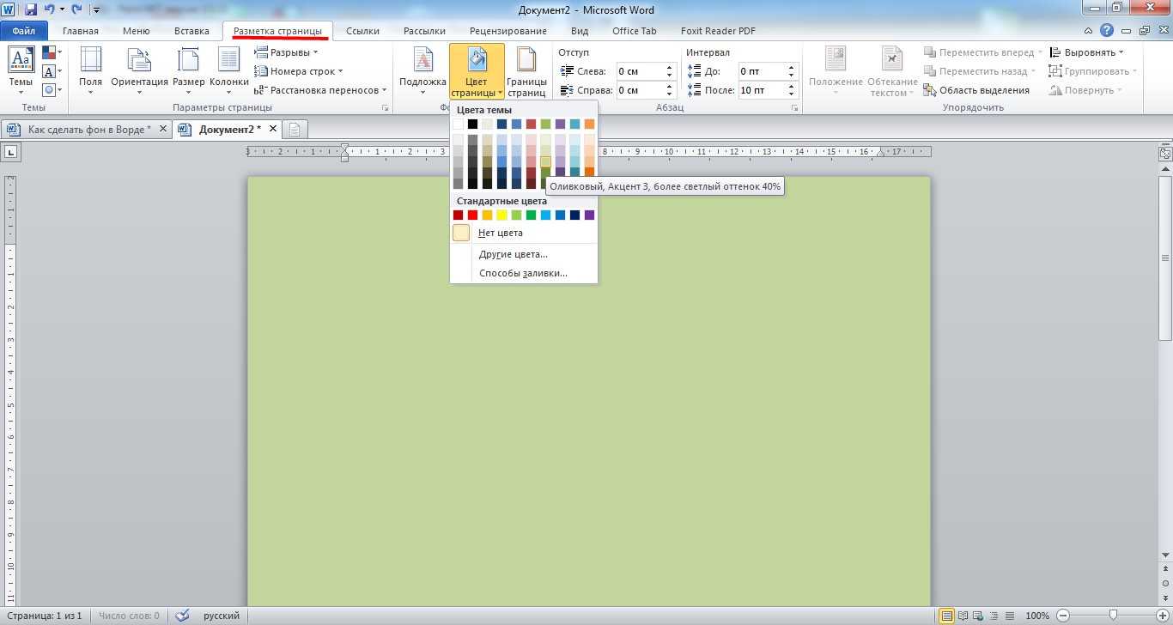Viewport: 1173px width, 625px height.
Task: Click the Страница: 1 из 1 indicator
Action: pos(43,616)
